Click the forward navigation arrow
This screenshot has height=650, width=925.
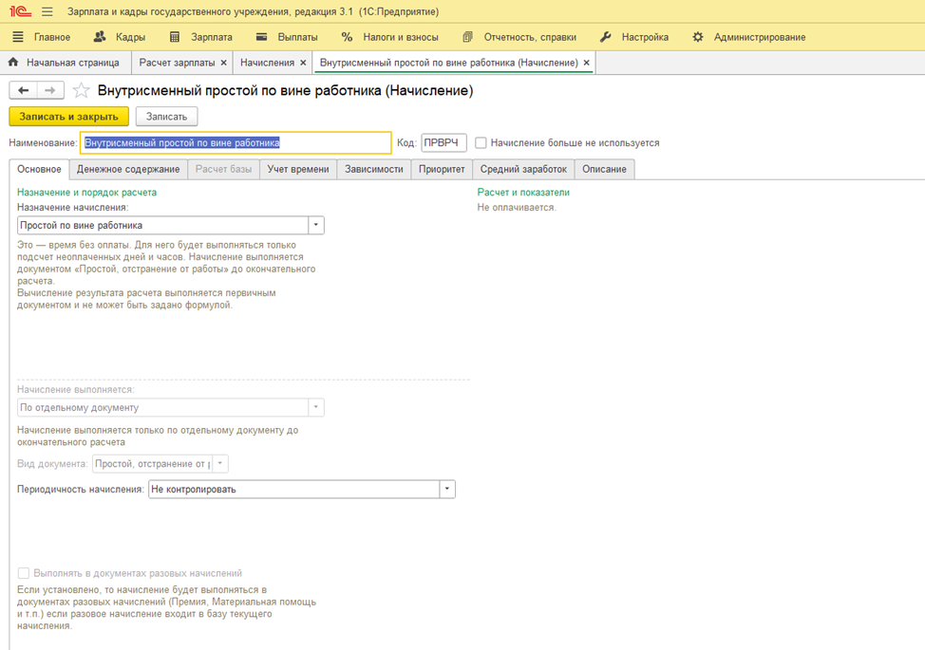[50, 90]
